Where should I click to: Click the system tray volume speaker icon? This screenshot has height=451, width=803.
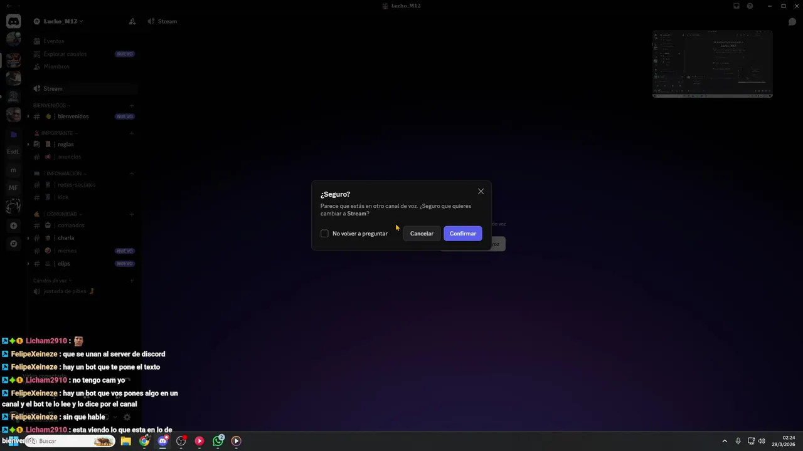[x=762, y=441]
